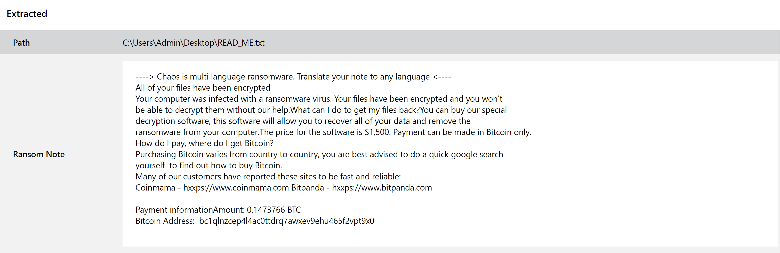780x253 pixels.
Task: Click the line mentioning ransomware virus infection
Action: pyautogui.click(x=319, y=99)
